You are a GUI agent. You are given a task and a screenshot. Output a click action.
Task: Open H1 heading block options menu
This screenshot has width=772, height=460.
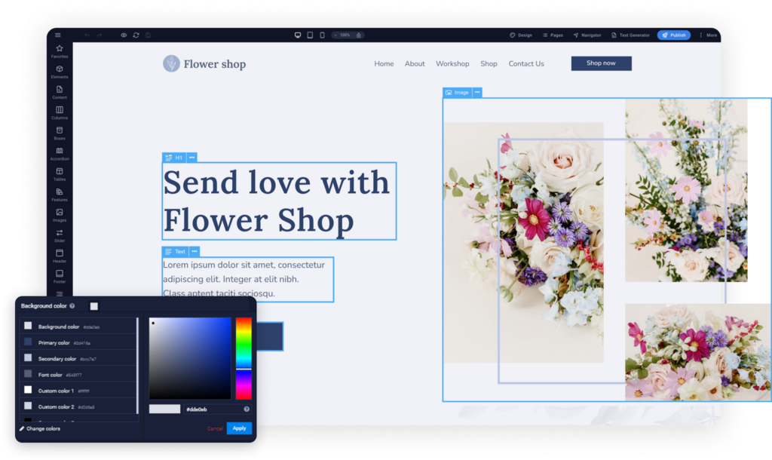(192, 158)
